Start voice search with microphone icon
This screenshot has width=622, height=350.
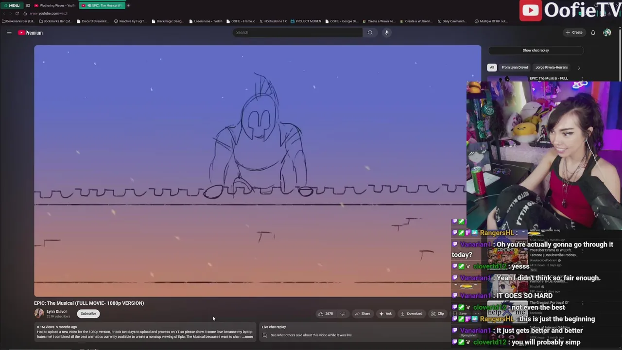click(387, 33)
